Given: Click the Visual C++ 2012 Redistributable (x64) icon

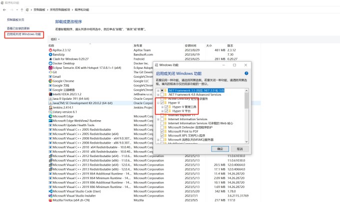Looking at the screenshot, I should 50,156.
